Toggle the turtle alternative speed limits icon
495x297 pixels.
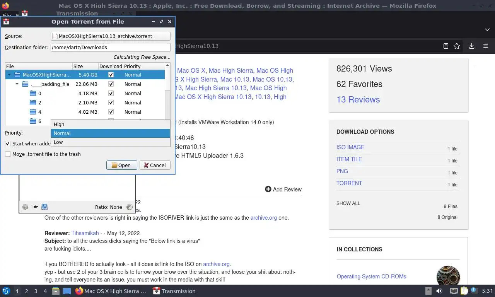[x=35, y=207]
